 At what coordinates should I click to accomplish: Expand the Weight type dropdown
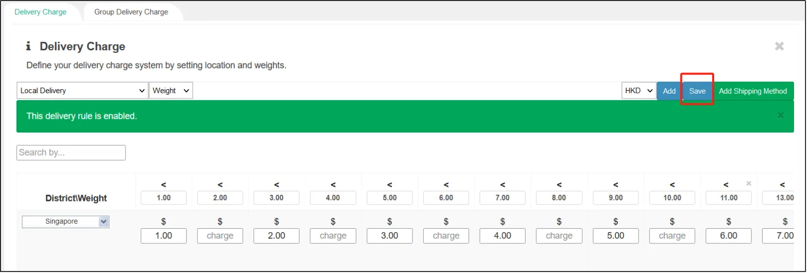coord(170,91)
